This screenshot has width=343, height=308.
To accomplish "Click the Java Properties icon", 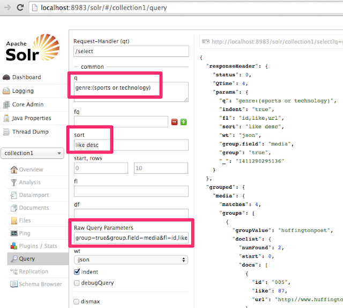I will click(x=6, y=118).
